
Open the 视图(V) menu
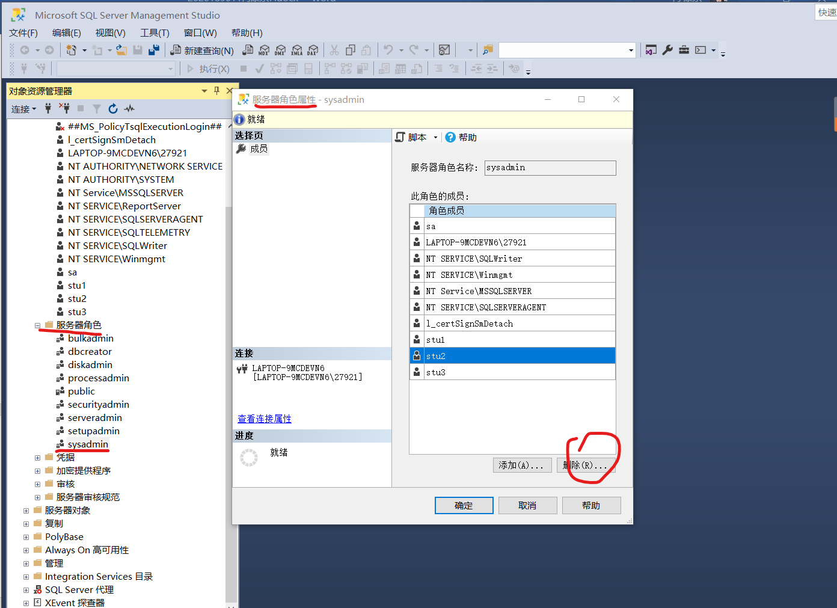(111, 33)
